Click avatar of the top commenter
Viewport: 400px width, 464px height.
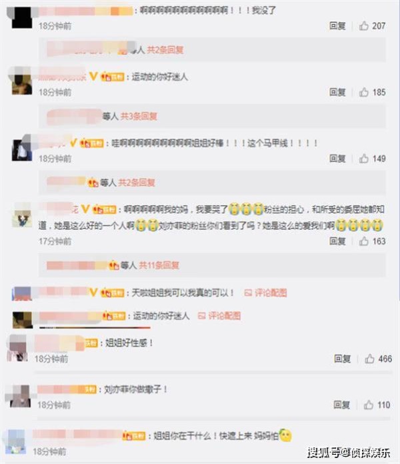coord(21,18)
